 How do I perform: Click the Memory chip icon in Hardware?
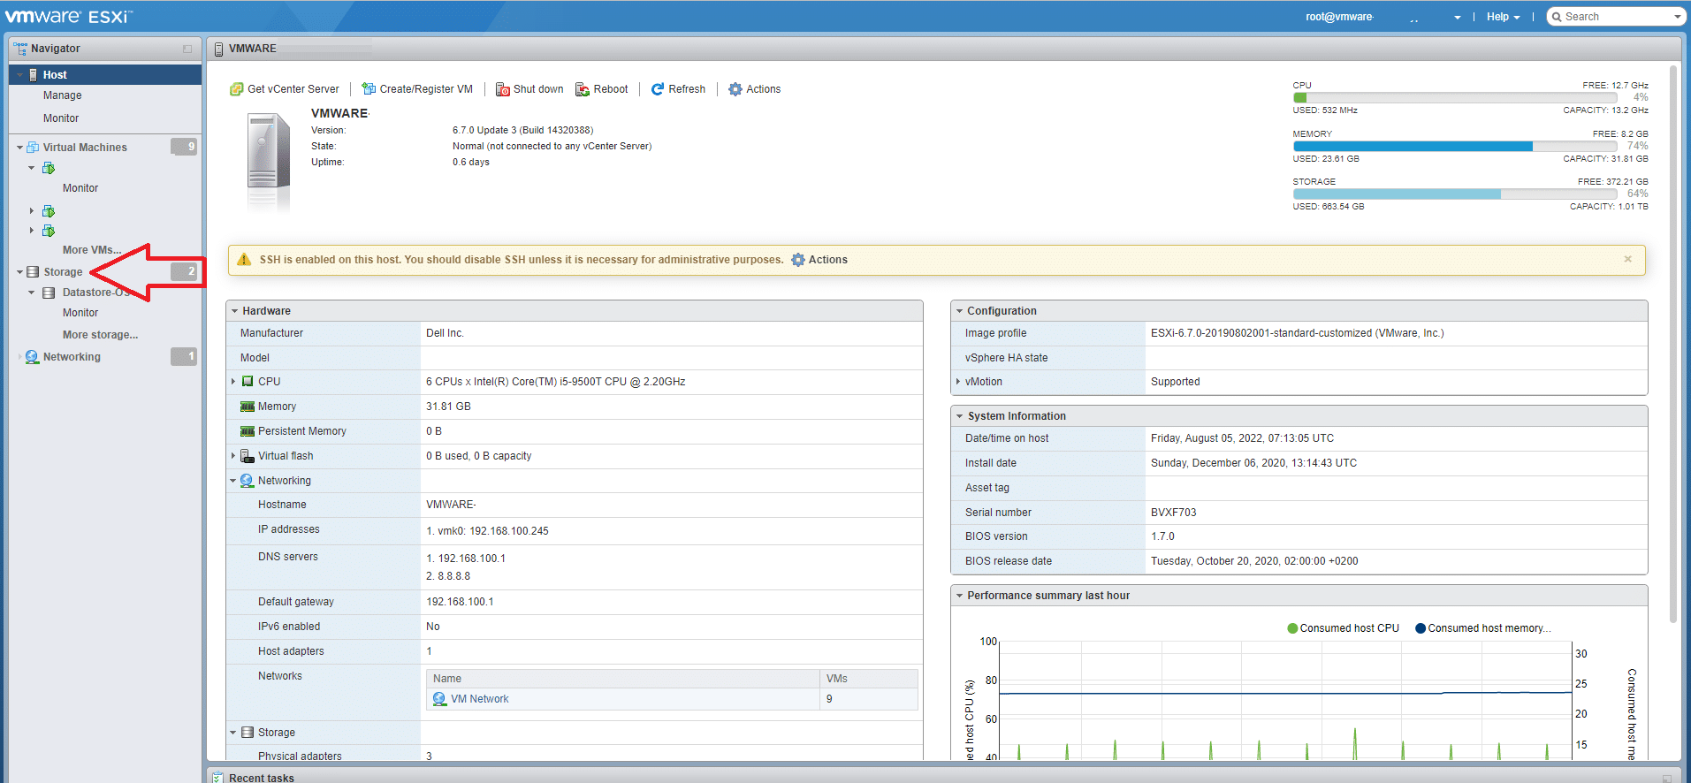(x=248, y=407)
